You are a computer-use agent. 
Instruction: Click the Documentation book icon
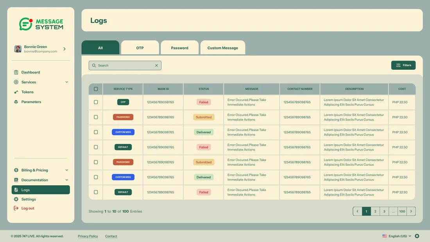coord(16,180)
